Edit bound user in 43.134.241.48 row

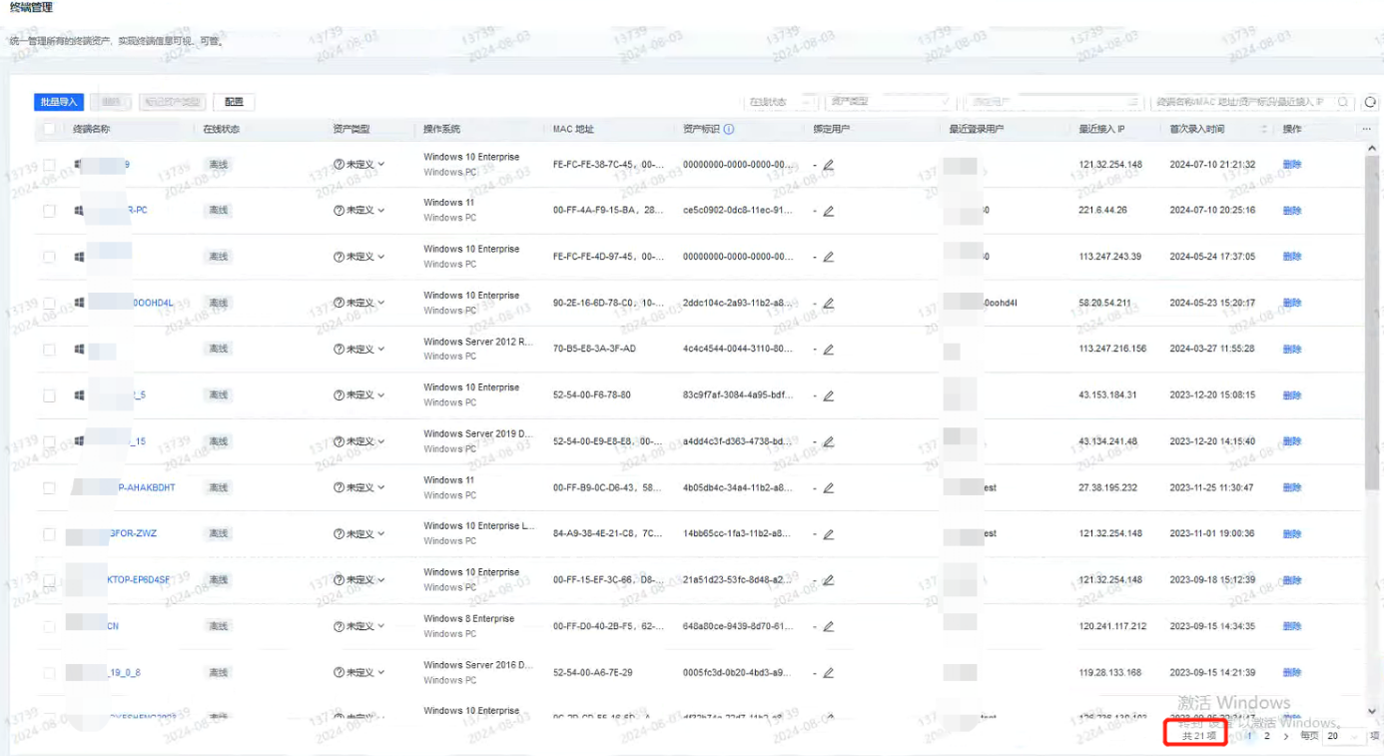[x=828, y=441]
